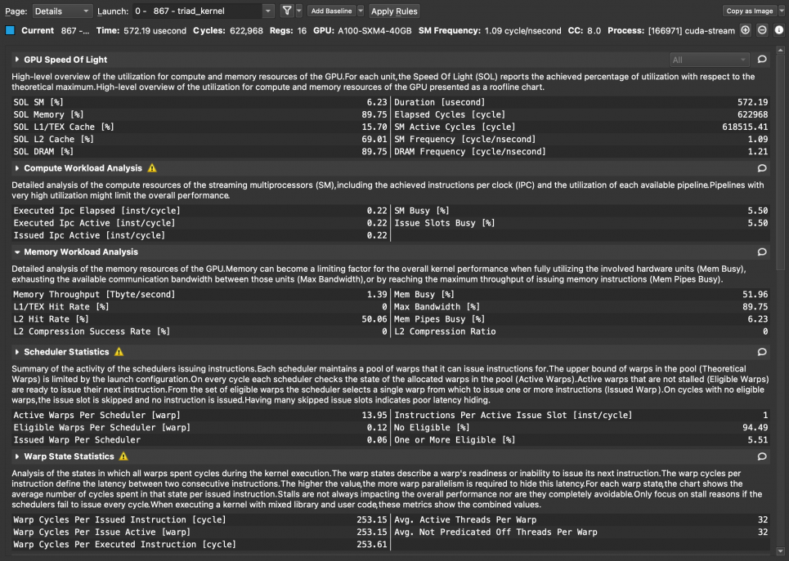The image size is (789, 561).
Task: Collapse the Memory Workload Analysis section
Action: pos(17,252)
